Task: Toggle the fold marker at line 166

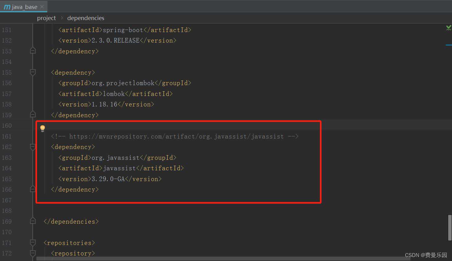Action: [33, 189]
